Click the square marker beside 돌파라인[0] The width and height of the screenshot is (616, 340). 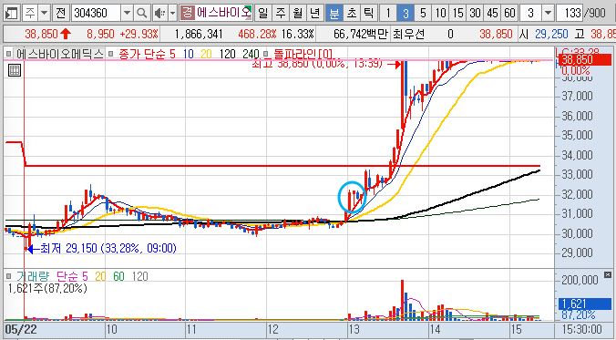[266, 54]
